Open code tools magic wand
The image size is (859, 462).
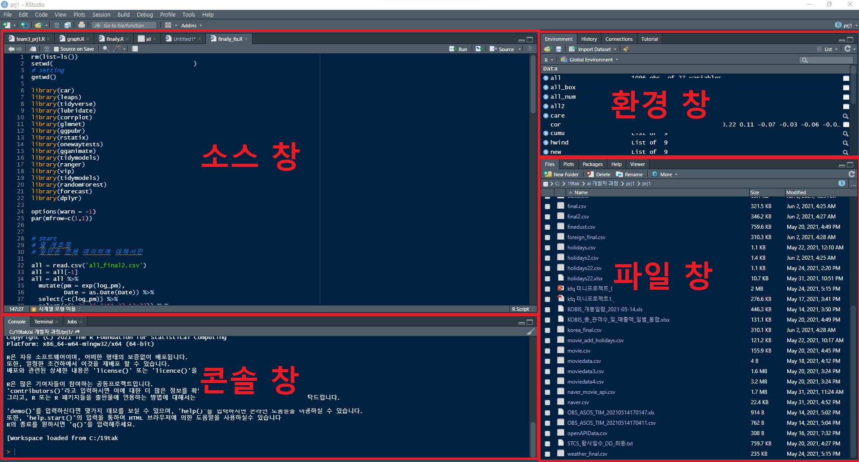coord(118,49)
